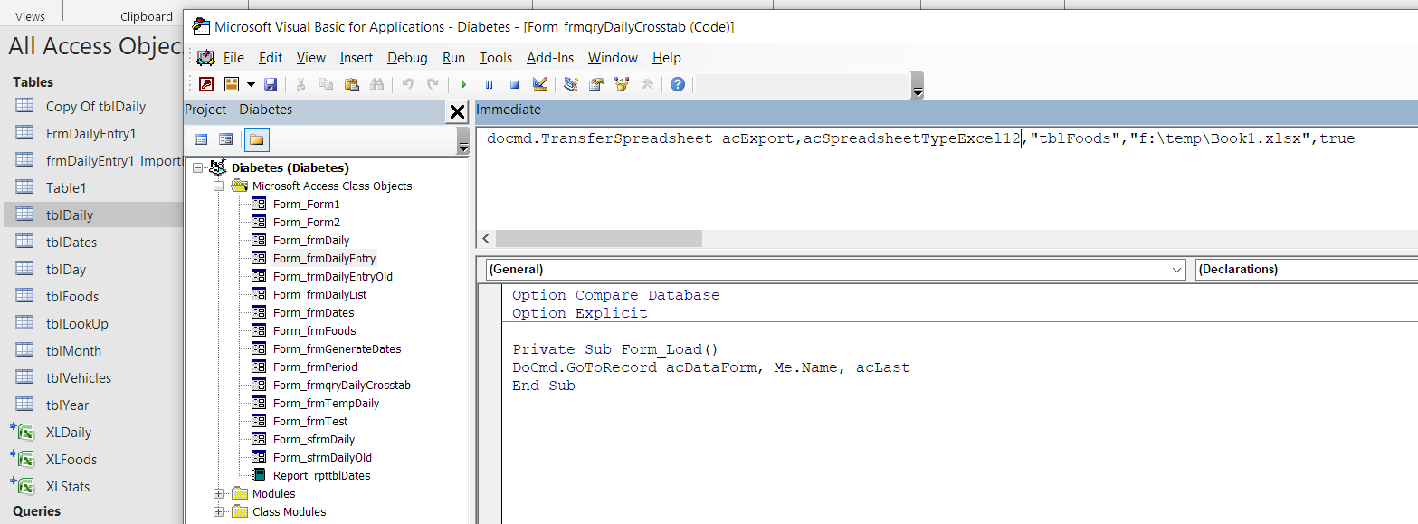Click Immediate window horizontal scrollbar thumb
Image resolution: width=1418 pixels, height=524 pixels.
click(x=598, y=238)
